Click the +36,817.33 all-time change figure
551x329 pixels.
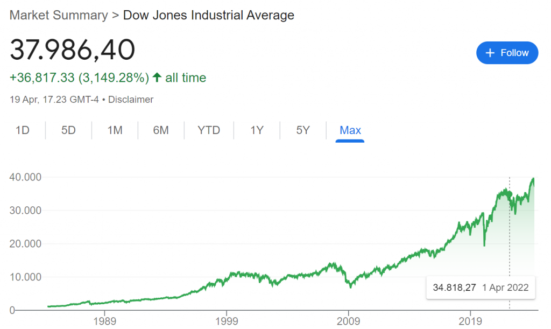pos(43,78)
